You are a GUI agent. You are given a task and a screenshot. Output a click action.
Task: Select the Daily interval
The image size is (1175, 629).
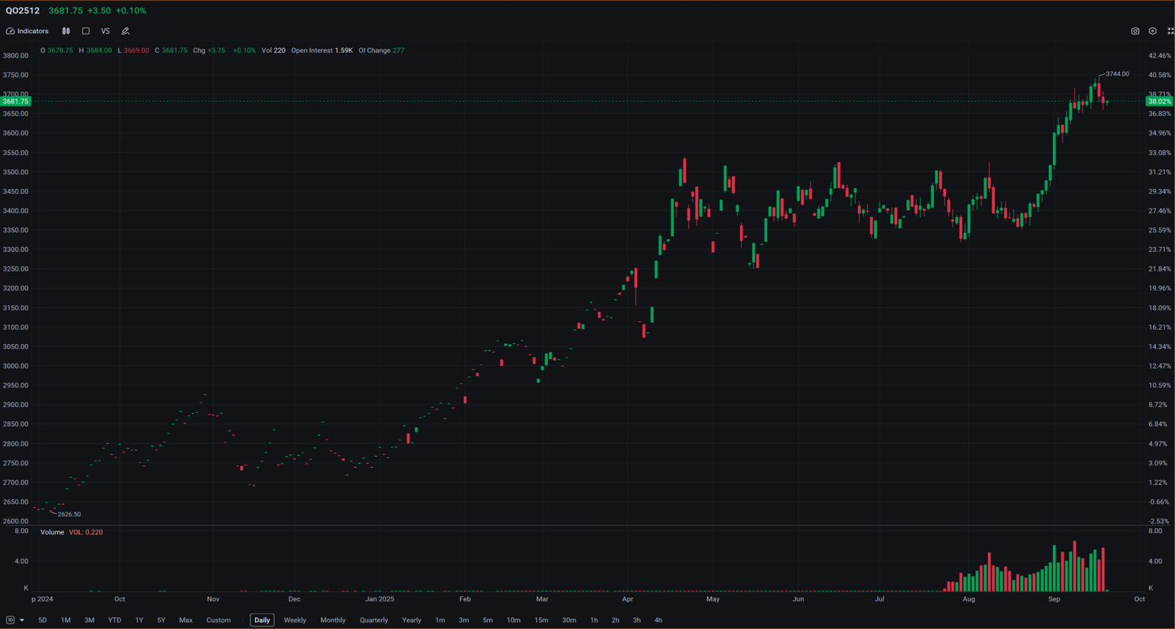click(x=262, y=620)
